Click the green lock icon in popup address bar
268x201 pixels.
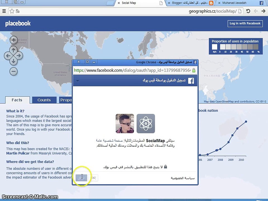pos(194,70)
